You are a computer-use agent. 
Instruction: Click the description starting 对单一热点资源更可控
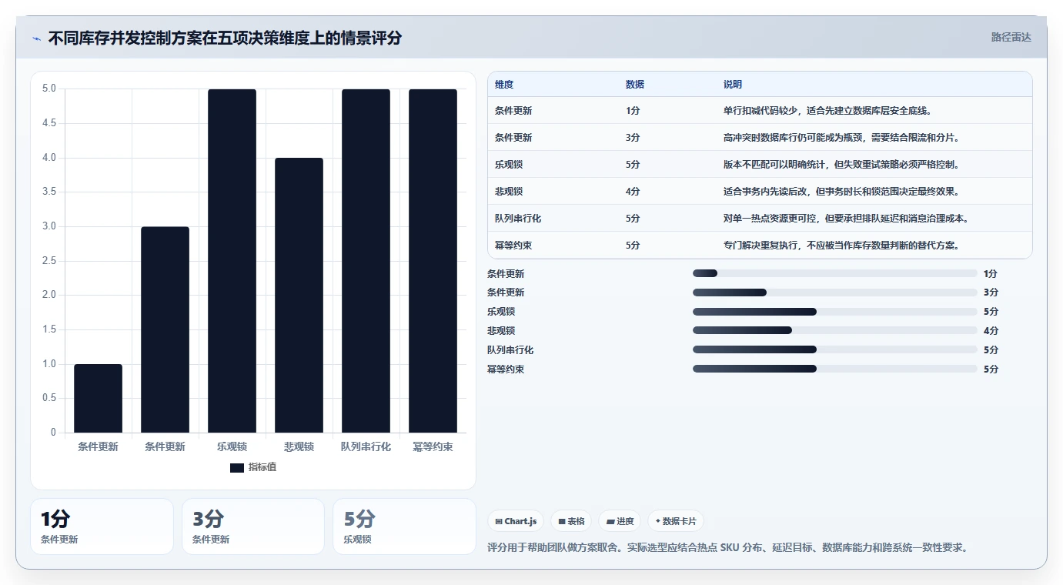tap(846, 219)
